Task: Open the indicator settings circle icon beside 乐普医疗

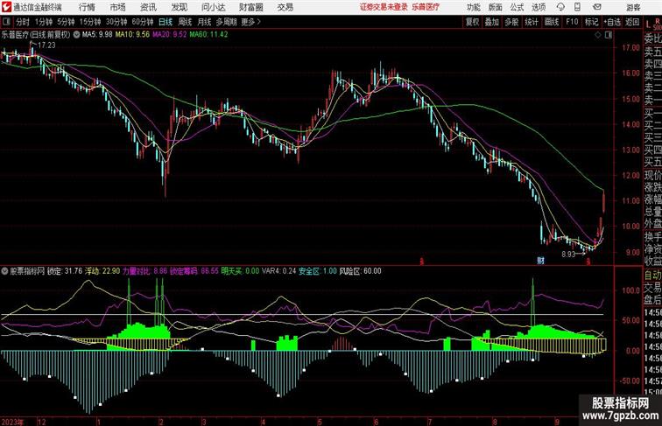Action: point(76,35)
